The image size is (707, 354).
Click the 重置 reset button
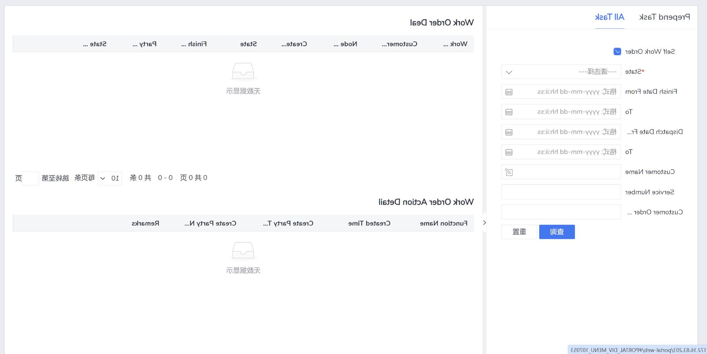click(519, 232)
